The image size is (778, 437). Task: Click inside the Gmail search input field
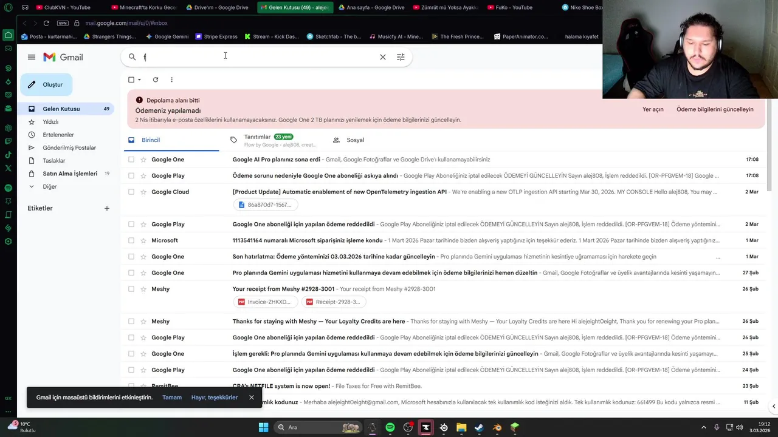coord(258,57)
